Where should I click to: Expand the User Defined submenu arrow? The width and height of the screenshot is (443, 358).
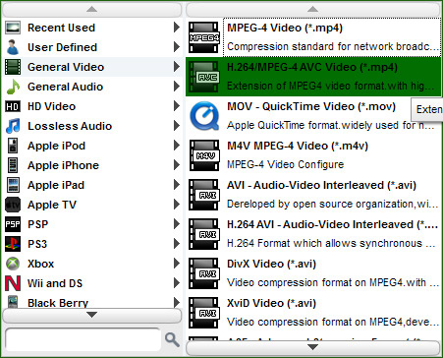pyautogui.click(x=177, y=47)
